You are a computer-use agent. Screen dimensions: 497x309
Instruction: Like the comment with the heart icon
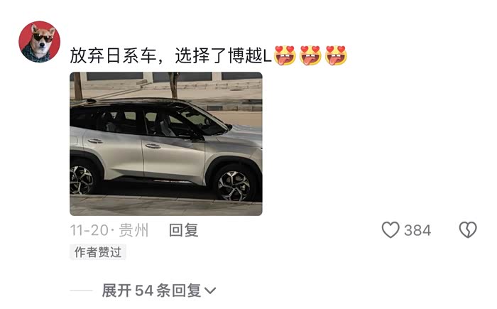pos(390,229)
